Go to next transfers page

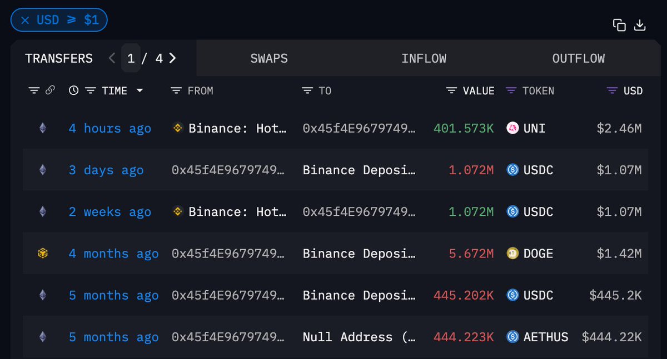(172, 58)
